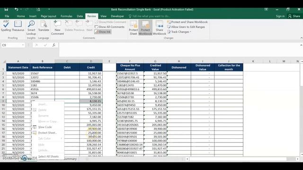The image size is (303, 170).
Task: Choose Move or Copy... in context menu
Action: [48, 121]
